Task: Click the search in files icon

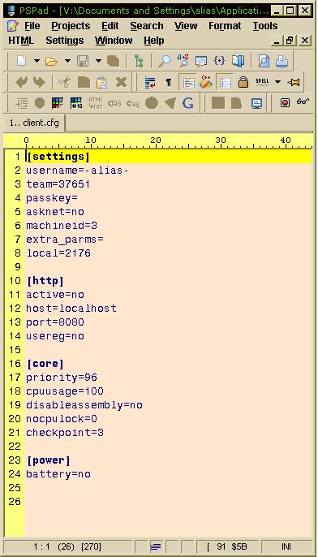Action: pyautogui.click(x=201, y=61)
